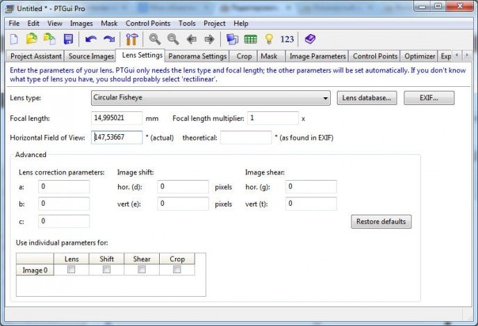Switch to the Source Images tab

coord(91,56)
